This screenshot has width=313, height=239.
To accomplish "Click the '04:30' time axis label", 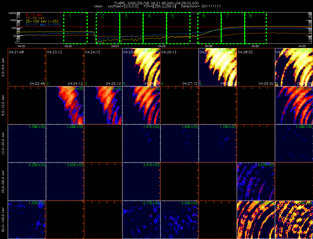I will [x=255, y=46].
